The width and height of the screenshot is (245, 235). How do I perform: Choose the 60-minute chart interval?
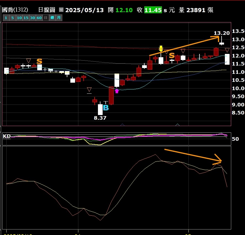click(39, 18)
